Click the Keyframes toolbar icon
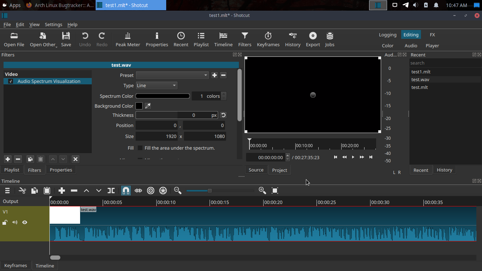Screen dimensions: 482x271 click(268, 39)
